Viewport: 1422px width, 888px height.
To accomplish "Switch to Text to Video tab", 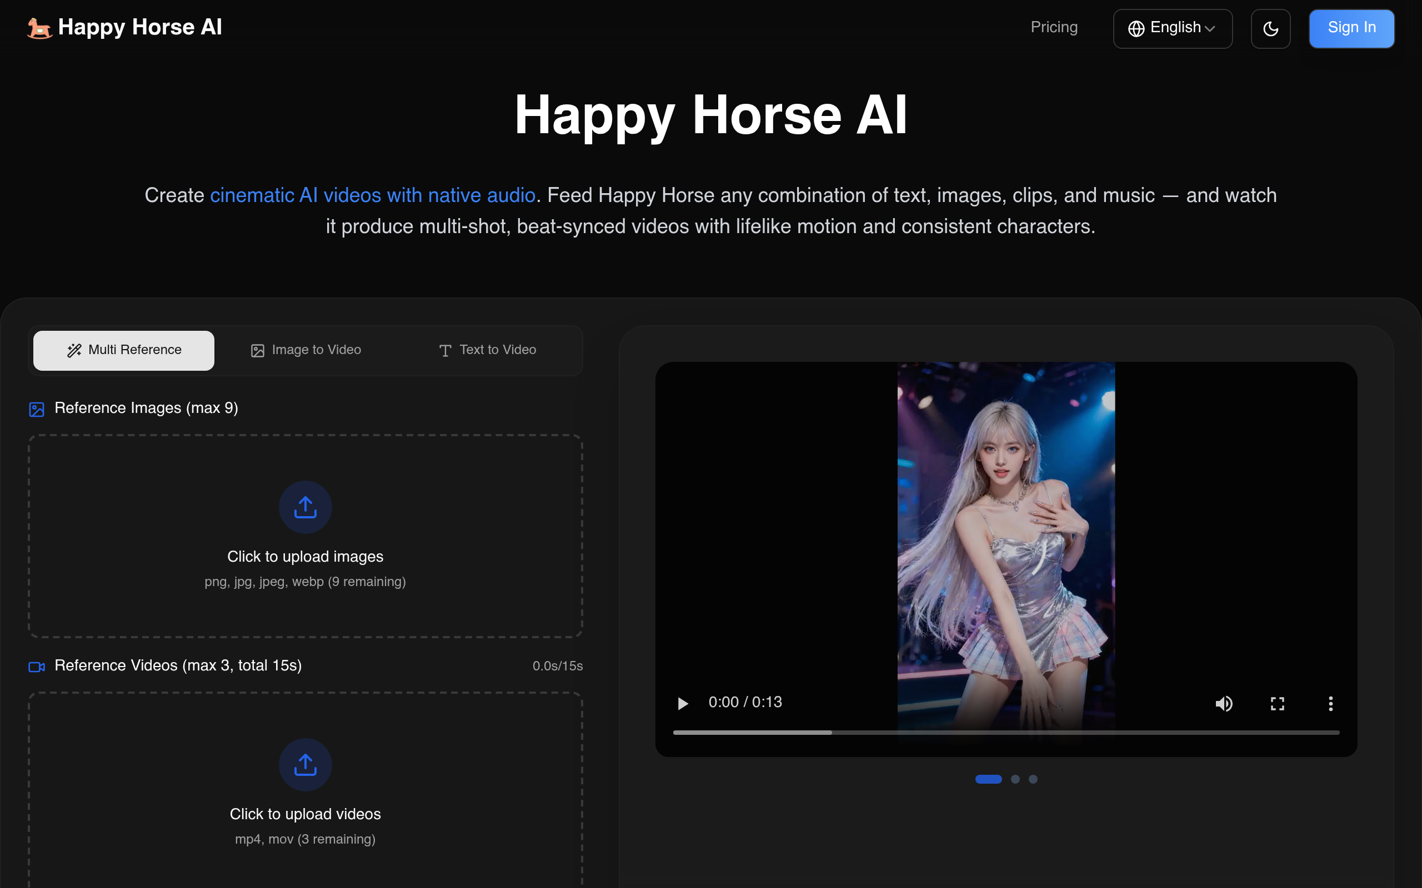I will 487,350.
